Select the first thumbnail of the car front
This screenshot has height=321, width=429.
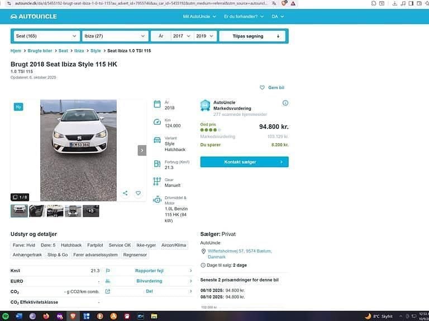[x=19, y=211]
